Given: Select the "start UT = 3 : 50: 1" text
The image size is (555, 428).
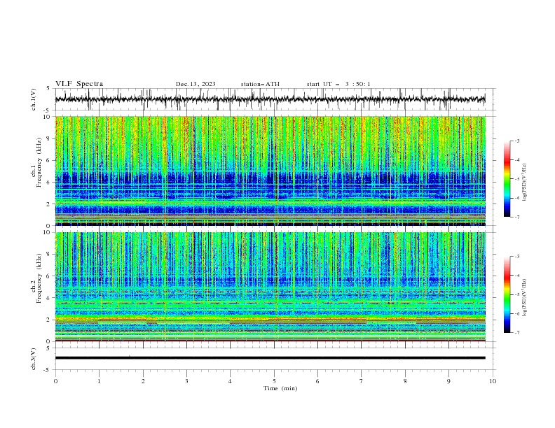Looking at the screenshot, I should 338,84.
